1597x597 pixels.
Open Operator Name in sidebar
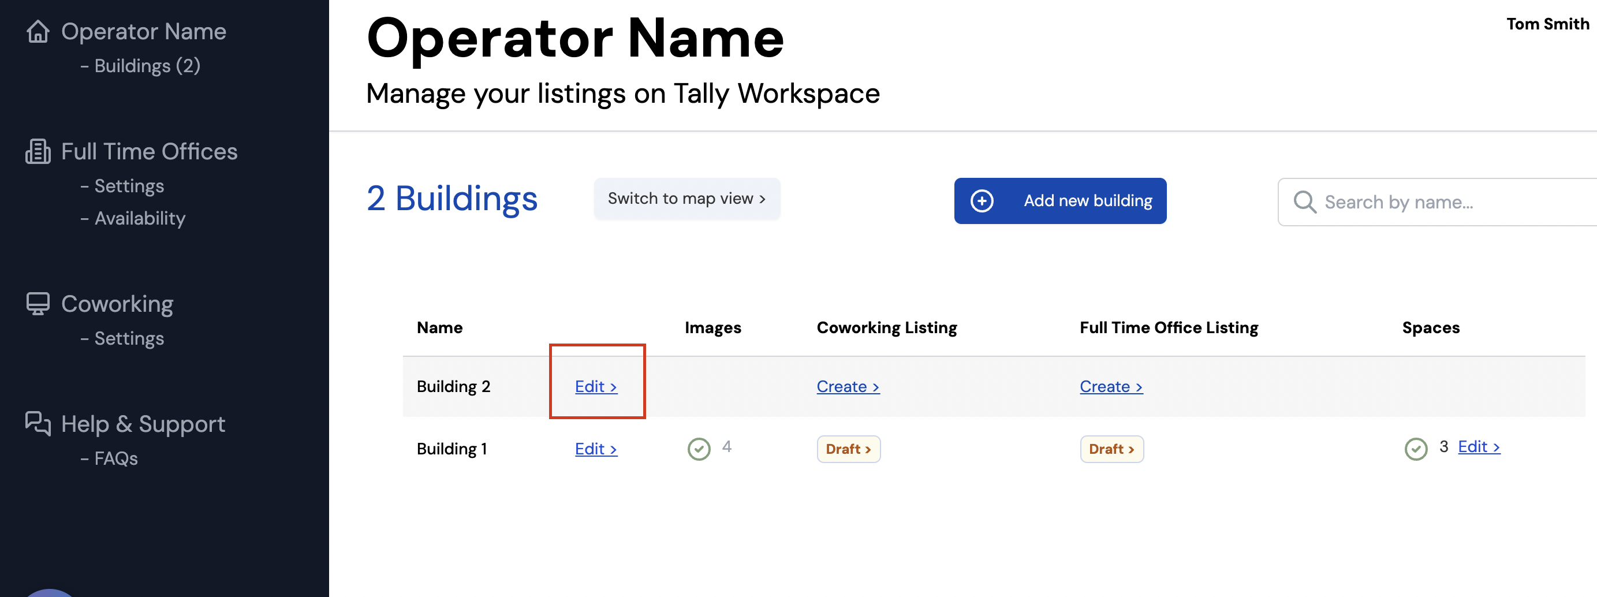coord(144,31)
